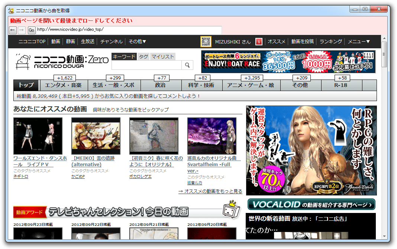Open the ワールズエンド・ダンスホール video thumbnail
397x249 pixels.
click(38, 136)
